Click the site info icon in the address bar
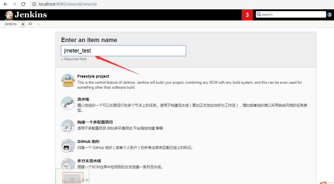This screenshot has width=334, height=184. click(x=34, y=4)
